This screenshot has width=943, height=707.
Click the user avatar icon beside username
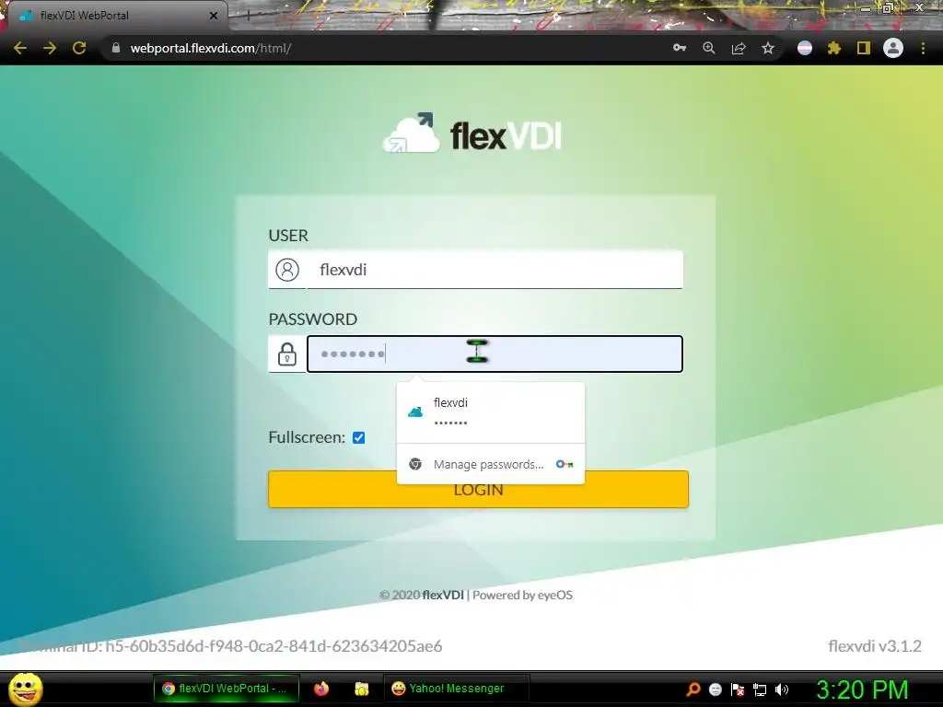tap(287, 270)
